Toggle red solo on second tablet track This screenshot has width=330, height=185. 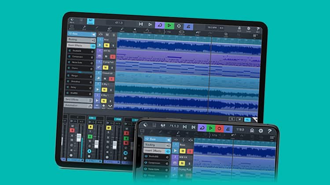coord(113,57)
